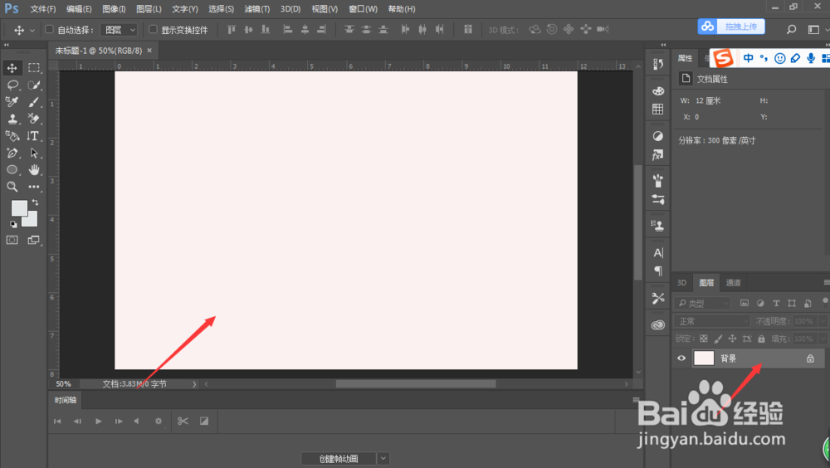Select the Eyedropper tool
Viewport: 830px width, 468px height.
coord(12,101)
